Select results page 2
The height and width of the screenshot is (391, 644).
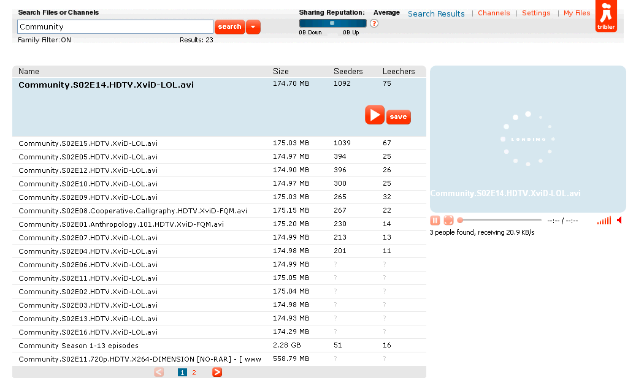[194, 373]
